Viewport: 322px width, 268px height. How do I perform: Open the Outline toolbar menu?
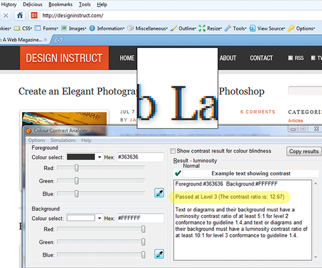point(187,28)
